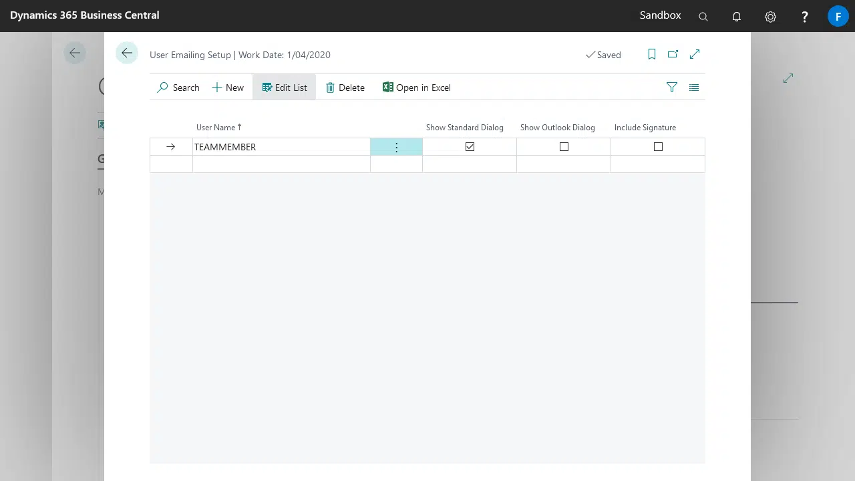
Task: Choose Open in Excel action
Action: [417, 88]
